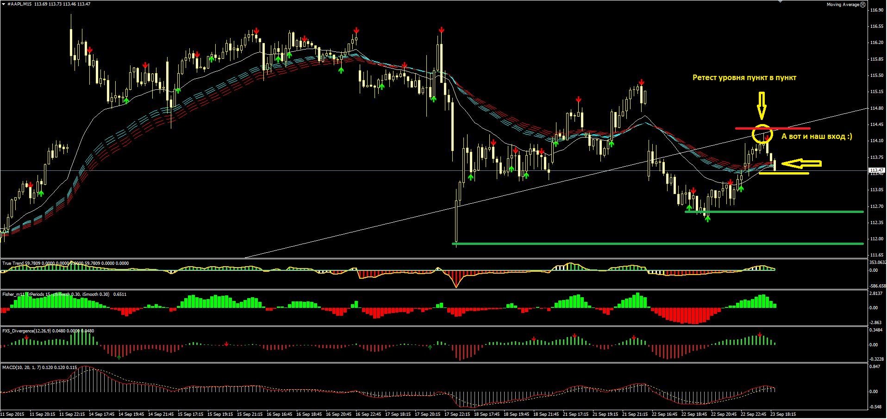Click the "15 Sep 21:15" time axis label

coord(250,414)
